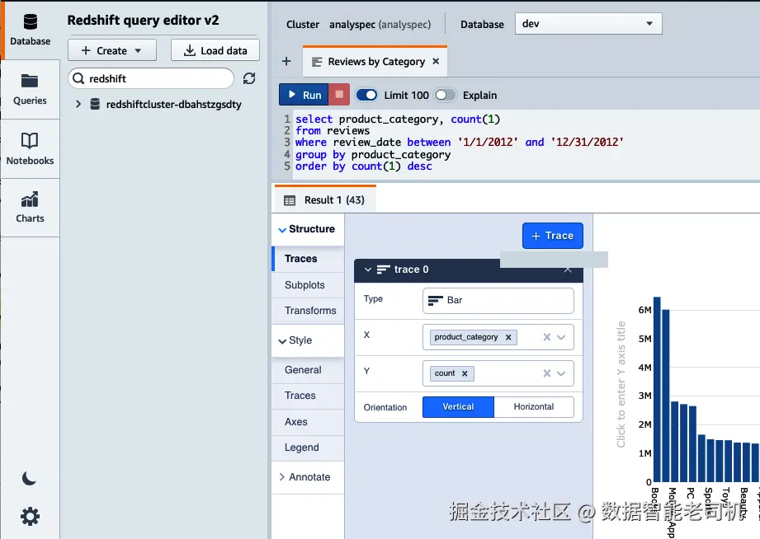This screenshot has width=760, height=539.
Task: Remove the product_category tag from X
Action: point(508,337)
